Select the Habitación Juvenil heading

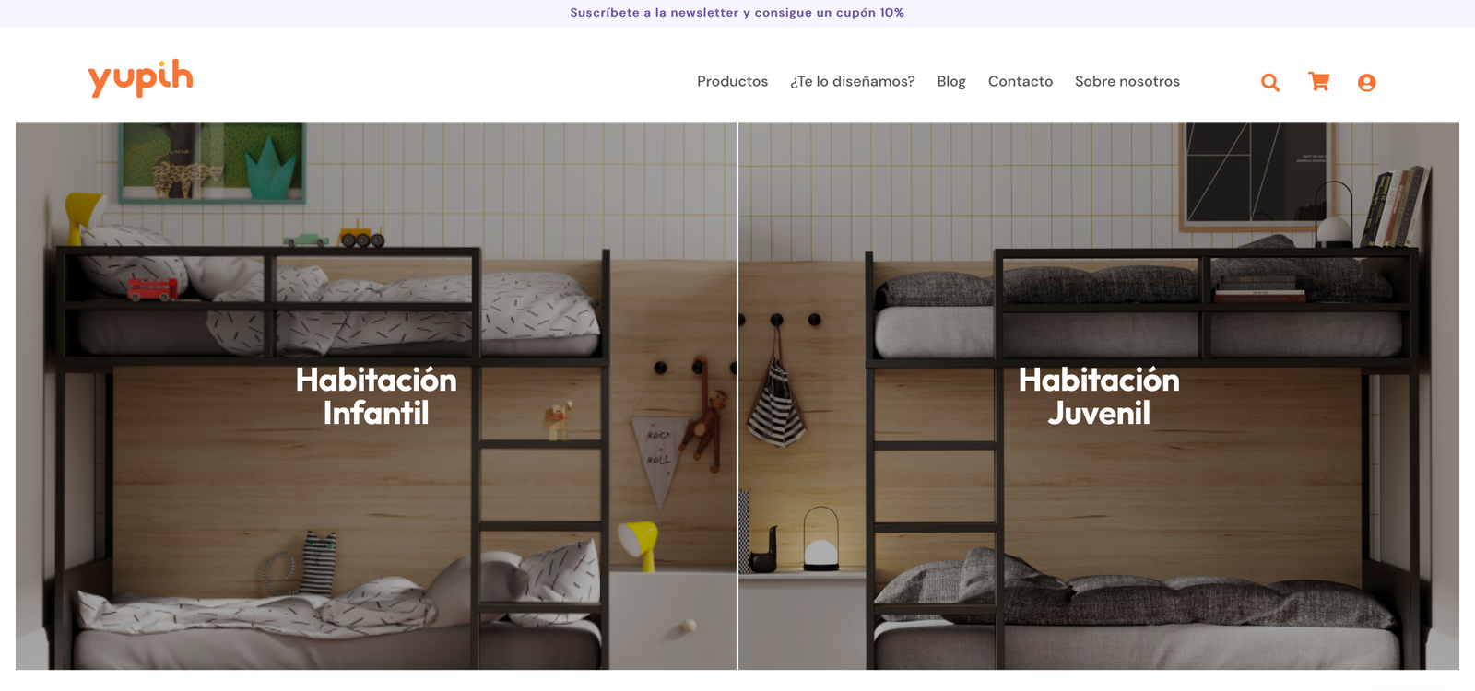coord(1099,396)
